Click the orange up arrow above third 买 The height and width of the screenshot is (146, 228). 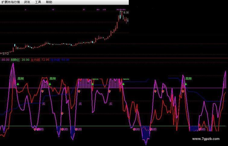(x=109, y=91)
